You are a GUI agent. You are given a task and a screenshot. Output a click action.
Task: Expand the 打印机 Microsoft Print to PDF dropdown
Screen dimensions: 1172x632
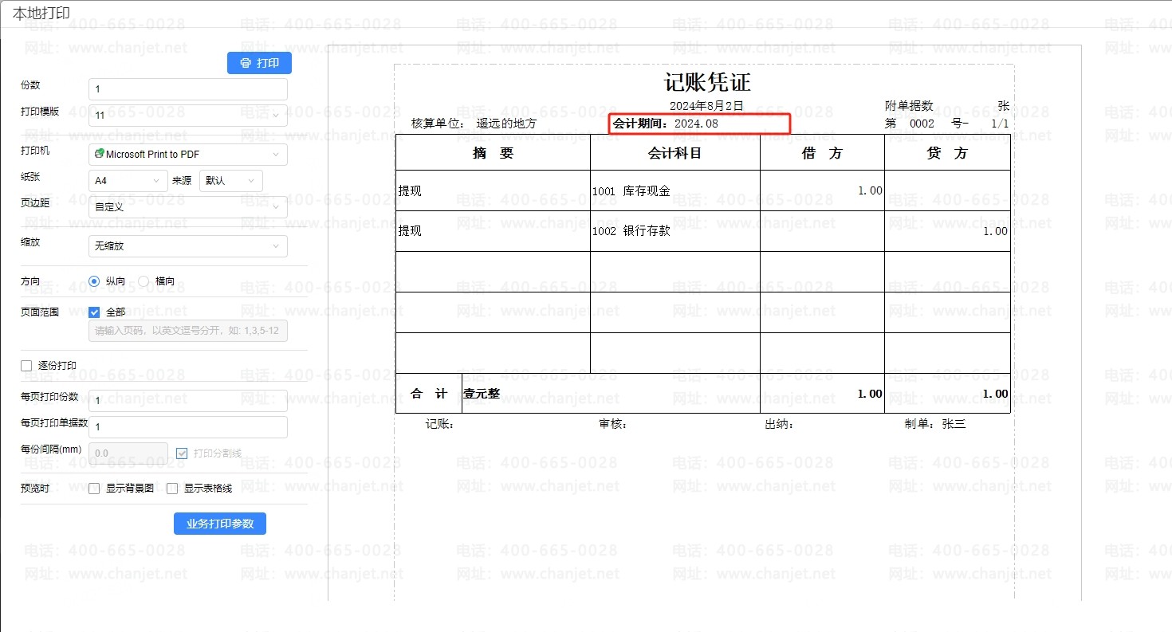pyautogui.click(x=188, y=155)
